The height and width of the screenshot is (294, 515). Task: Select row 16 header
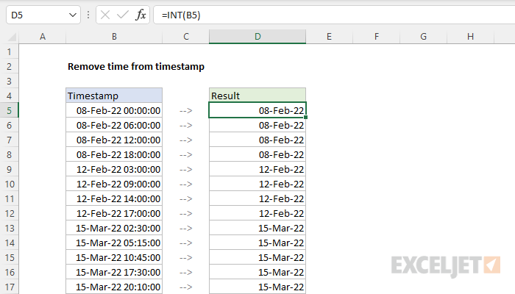click(x=9, y=272)
